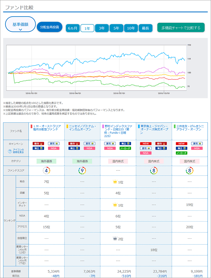Click the silver crown beside 投信積立 2位
This screenshot has height=278, width=211.
pos(115,239)
